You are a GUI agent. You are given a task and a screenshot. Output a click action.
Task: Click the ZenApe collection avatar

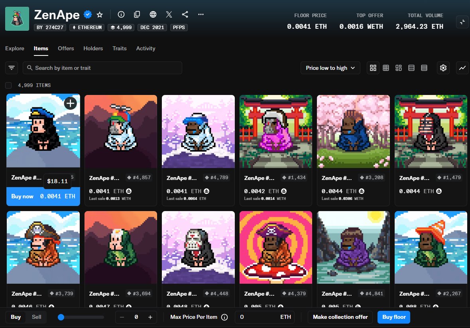point(17,19)
